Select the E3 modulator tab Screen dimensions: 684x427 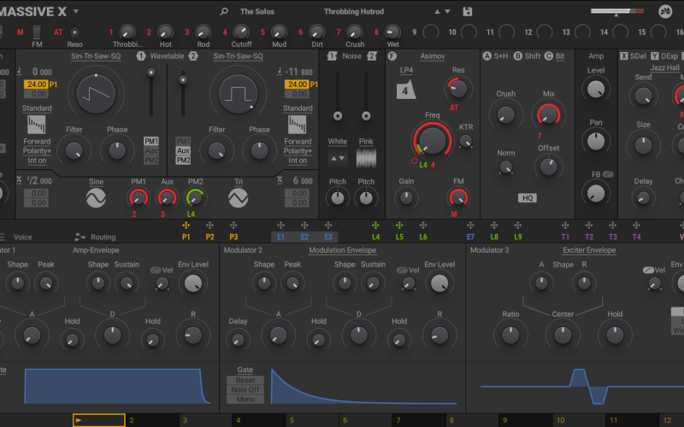coord(328,237)
